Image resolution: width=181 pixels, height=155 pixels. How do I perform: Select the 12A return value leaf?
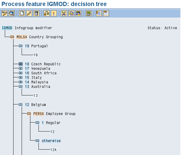(x=53, y=150)
